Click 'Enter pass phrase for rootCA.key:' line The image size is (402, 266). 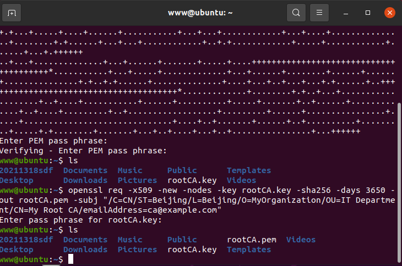tap(81, 220)
